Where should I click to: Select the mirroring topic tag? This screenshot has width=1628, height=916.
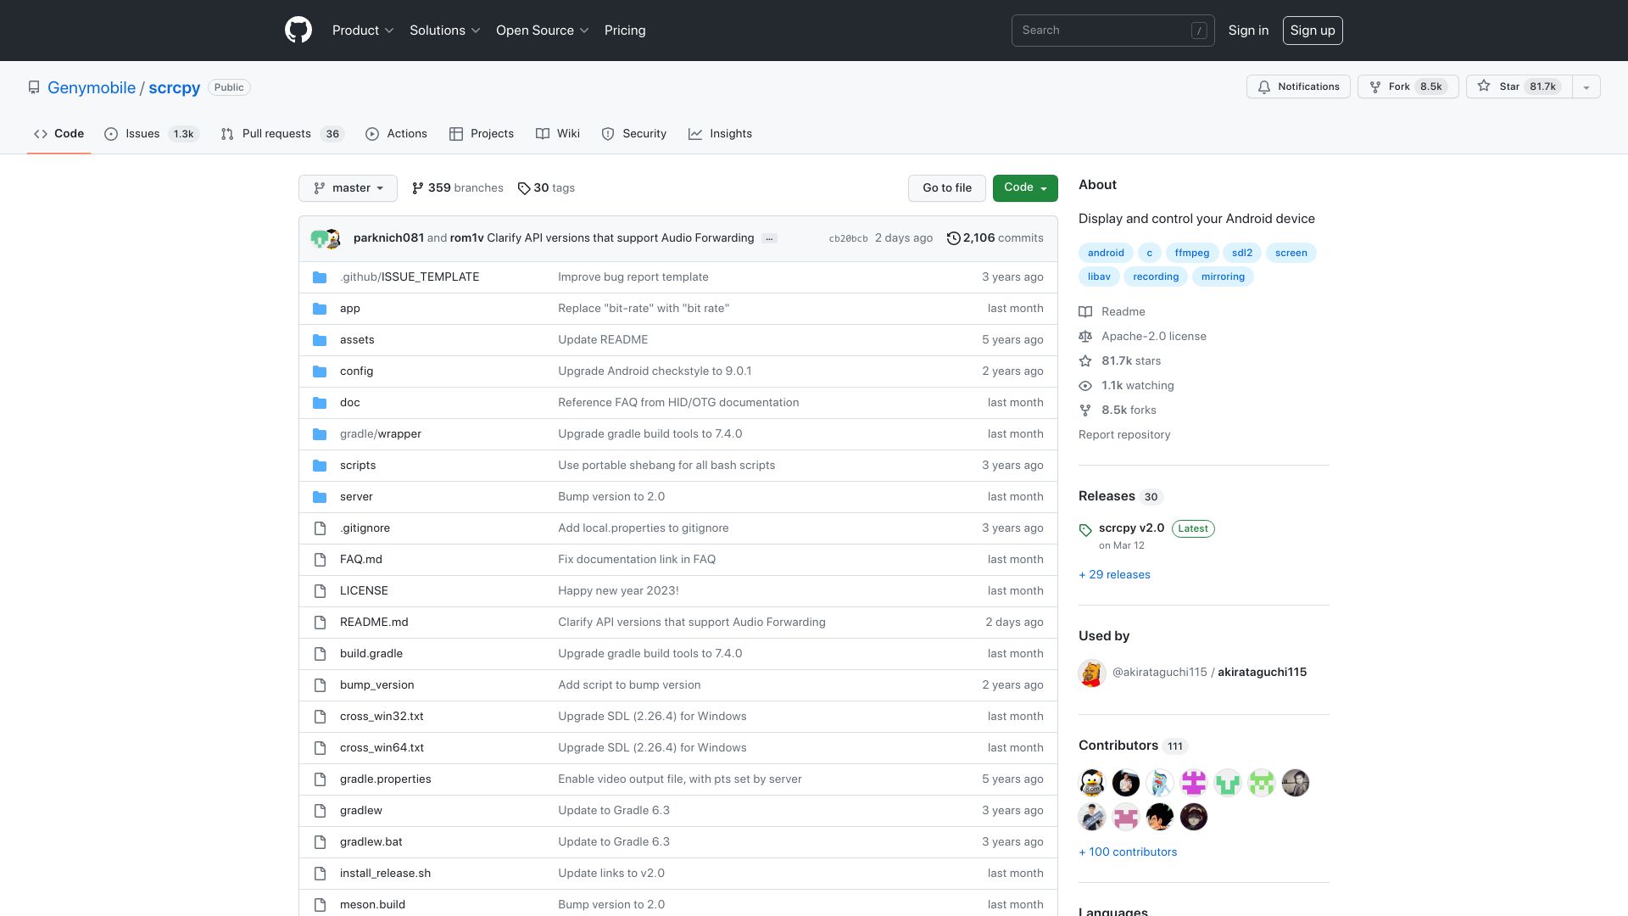(1223, 276)
